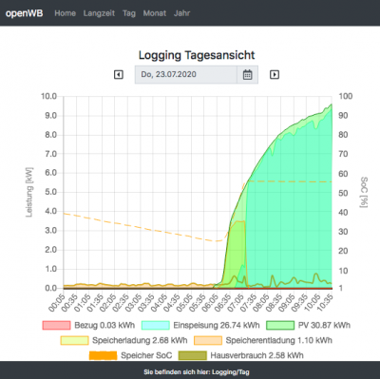This screenshot has width=380, height=379.
Task: Switch to the Monat view
Action: click(x=155, y=13)
